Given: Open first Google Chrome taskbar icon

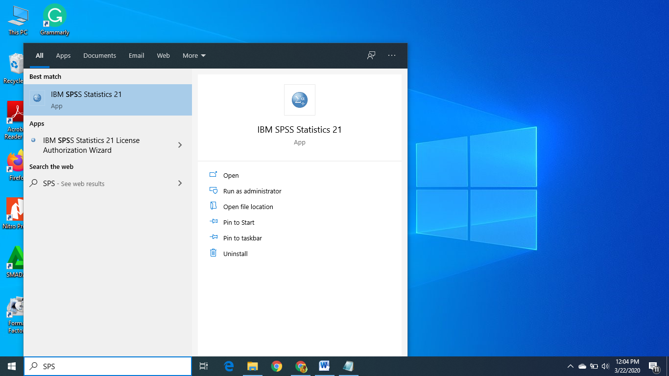Looking at the screenshot, I should click(277, 366).
